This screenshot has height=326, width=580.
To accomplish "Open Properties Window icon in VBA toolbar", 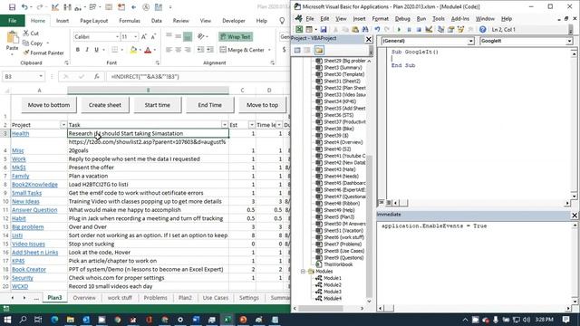I will coord(450,30).
